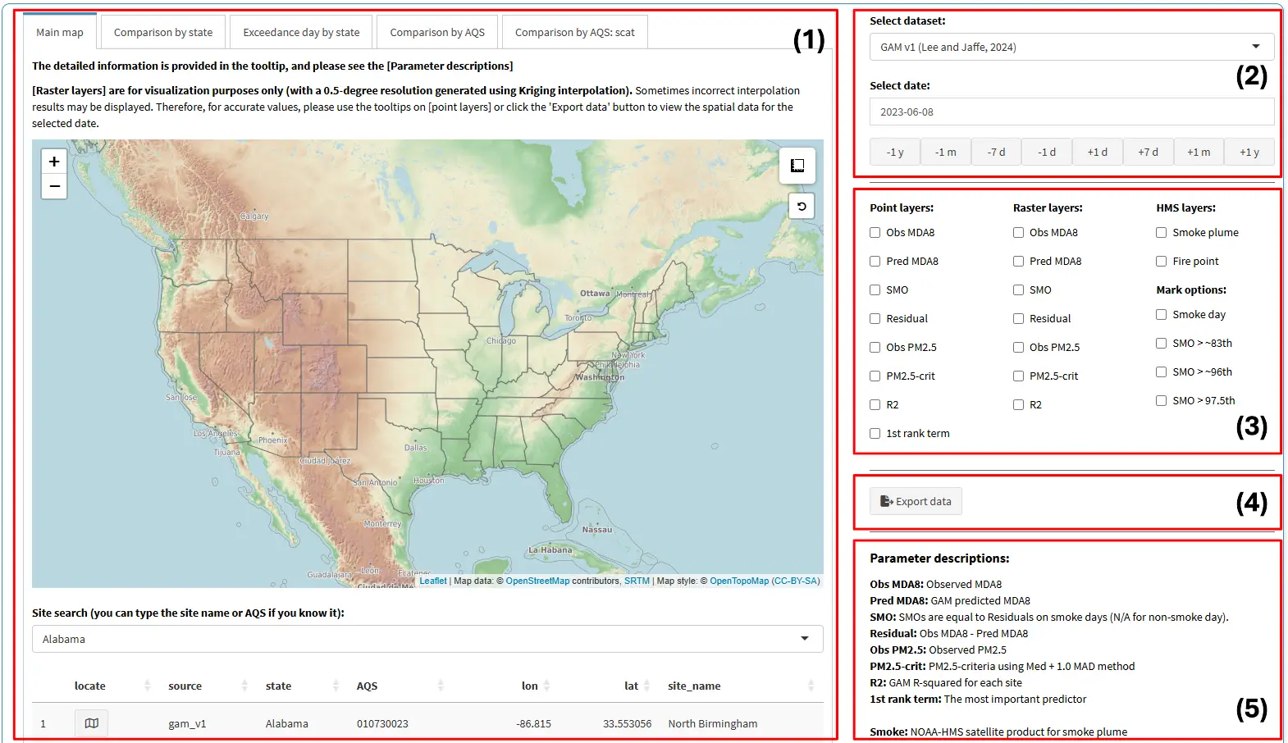Check the Smoke day mark option

click(x=1162, y=315)
